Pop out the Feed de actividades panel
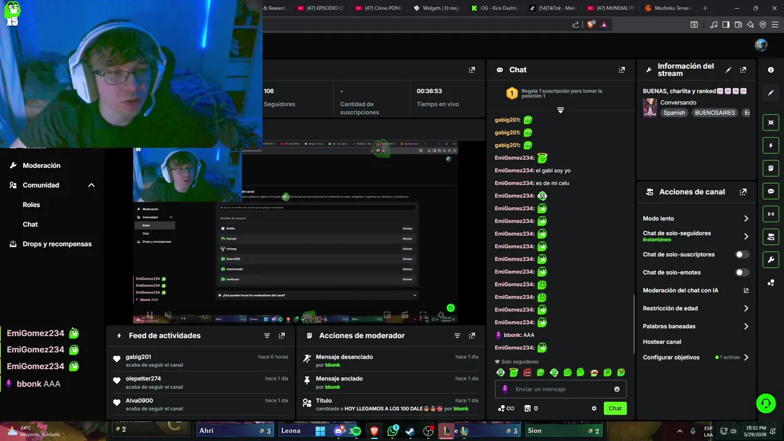This screenshot has width=784, height=441. coord(282,336)
